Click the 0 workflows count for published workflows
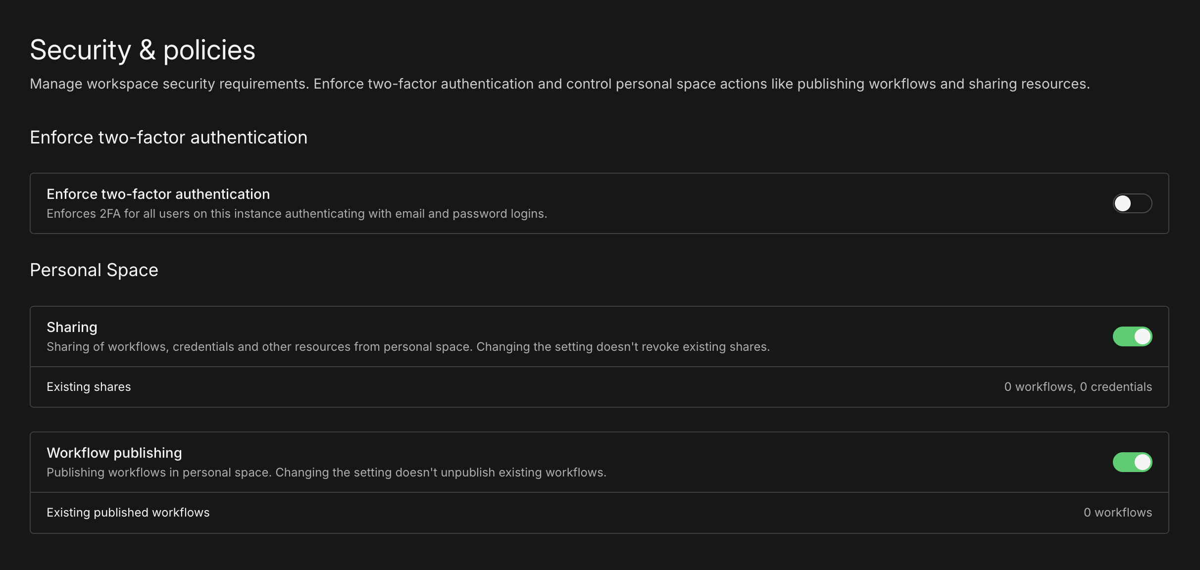This screenshot has width=1200, height=570. (1118, 513)
